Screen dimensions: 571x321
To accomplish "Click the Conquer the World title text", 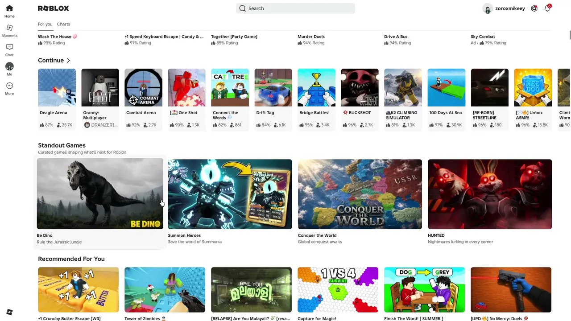I will (317, 235).
